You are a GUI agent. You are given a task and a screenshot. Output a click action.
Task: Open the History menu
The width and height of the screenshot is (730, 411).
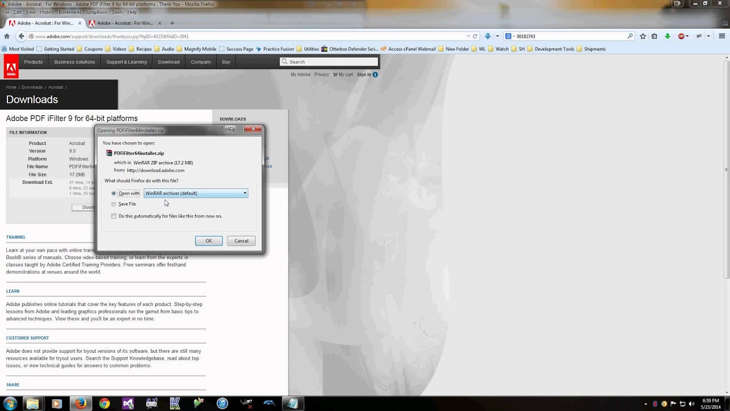tap(47, 12)
